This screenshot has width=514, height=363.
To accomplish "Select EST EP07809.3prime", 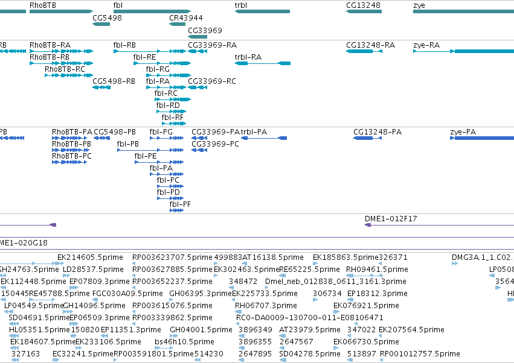I will point(100,282).
